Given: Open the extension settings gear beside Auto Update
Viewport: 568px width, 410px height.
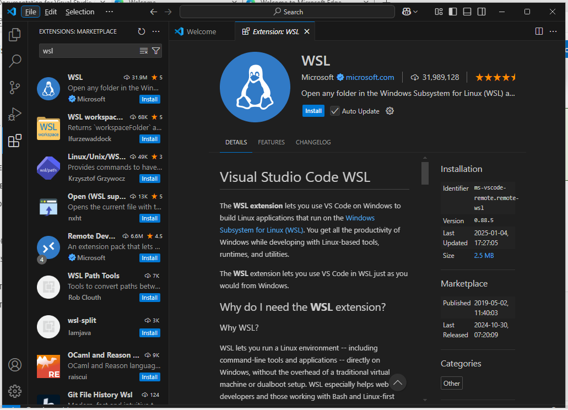Looking at the screenshot, I should point(390,111).
